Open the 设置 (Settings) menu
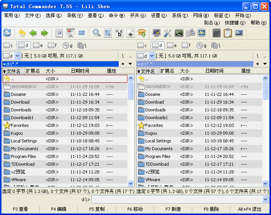The height and width of the screenshot is (215, 271). click(x=158, y=16)
